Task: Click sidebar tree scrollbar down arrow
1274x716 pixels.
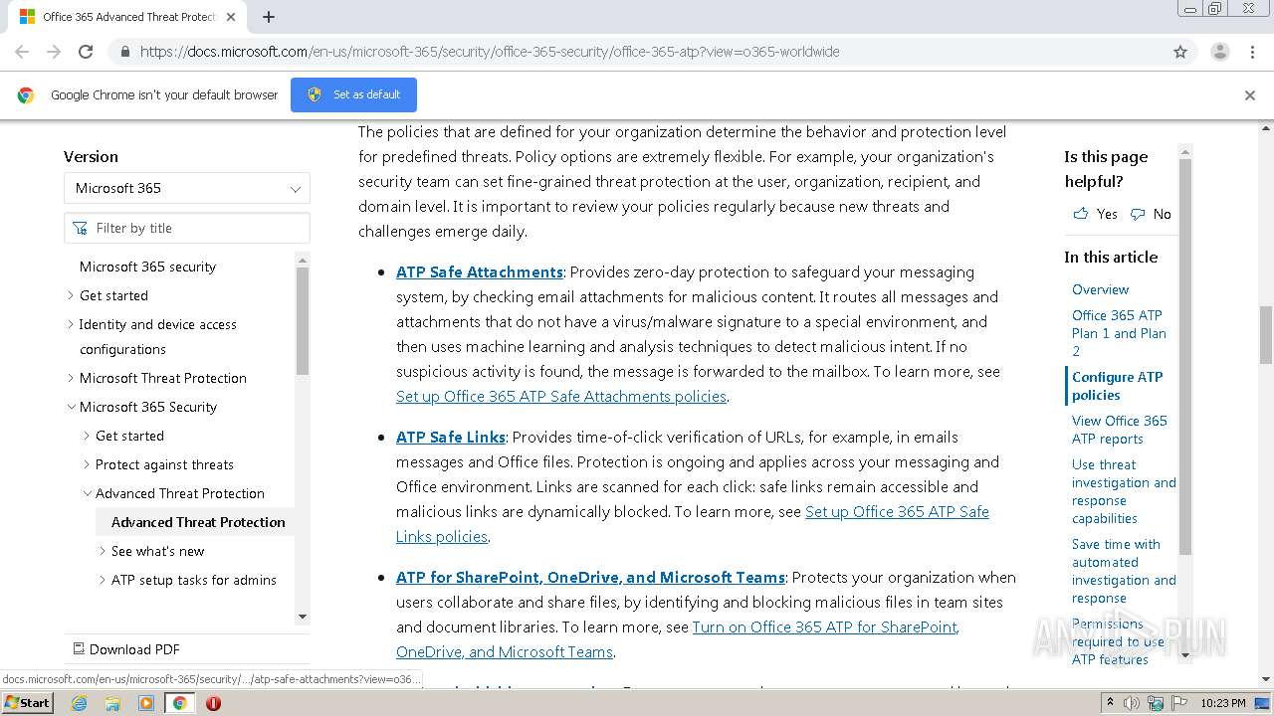Action: [x=303, y=617]
